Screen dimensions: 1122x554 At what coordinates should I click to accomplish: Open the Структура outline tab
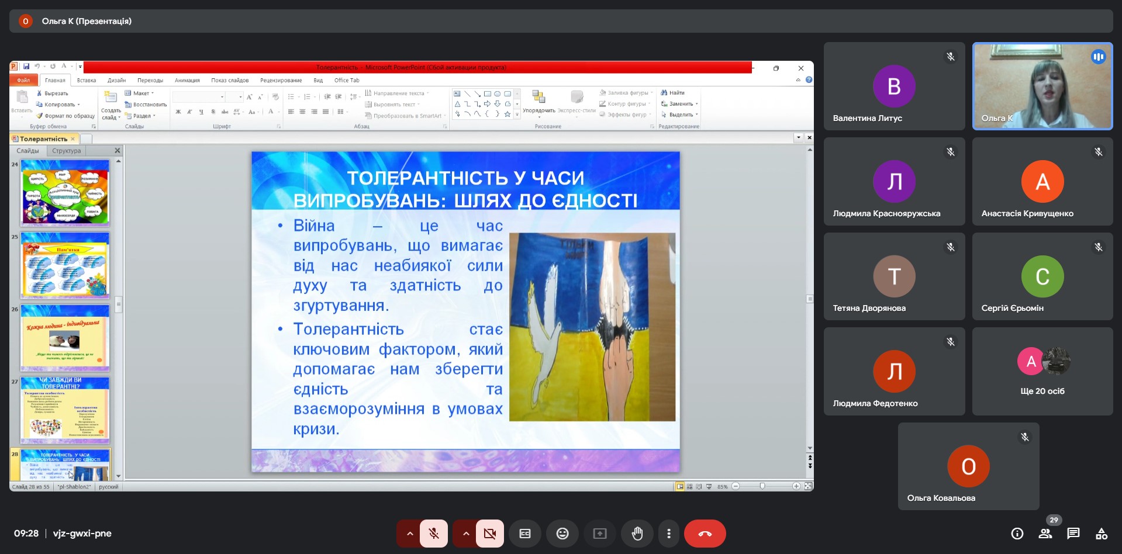pos(67,151)
